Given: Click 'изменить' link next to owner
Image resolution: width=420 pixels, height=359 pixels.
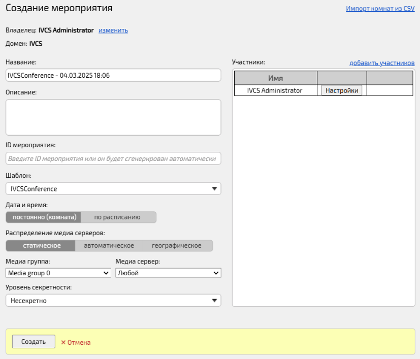Looking at the screenshot, I should [113, 30].
